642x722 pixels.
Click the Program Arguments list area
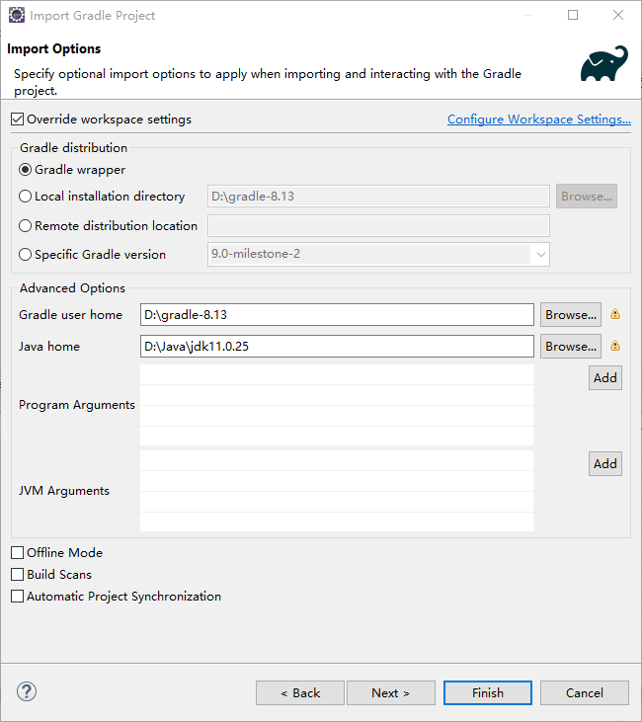[x=337, y=405]
